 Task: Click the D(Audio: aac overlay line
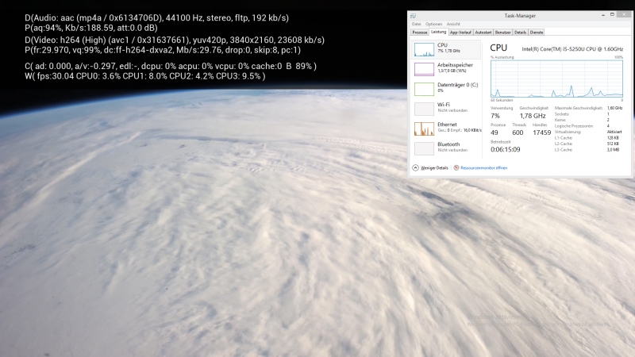[x=156, y=17]
